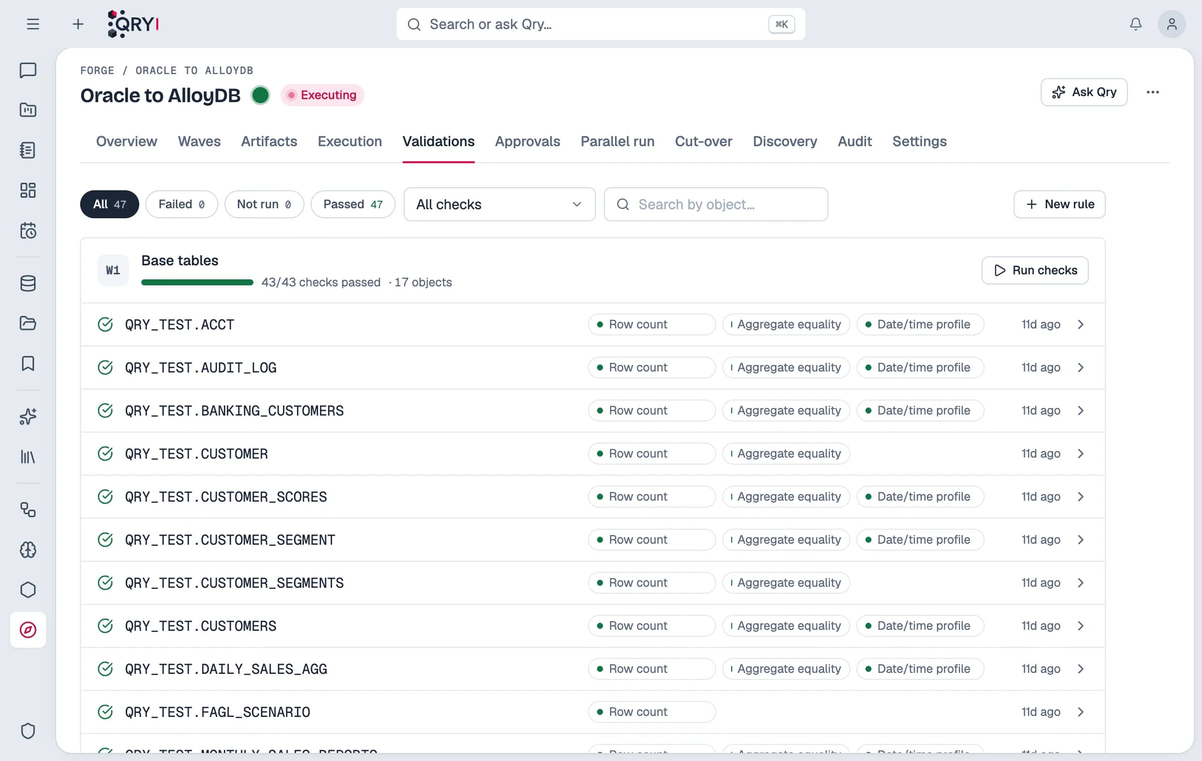
Task: Open the database sidebar icon
Action: point(28,283)
